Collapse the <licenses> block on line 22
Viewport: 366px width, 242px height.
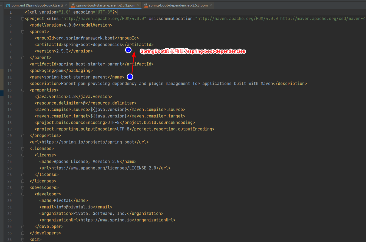click(22, 149)
